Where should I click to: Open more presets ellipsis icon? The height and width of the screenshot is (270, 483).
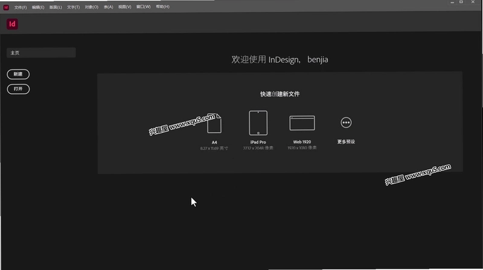pos(346,123)
